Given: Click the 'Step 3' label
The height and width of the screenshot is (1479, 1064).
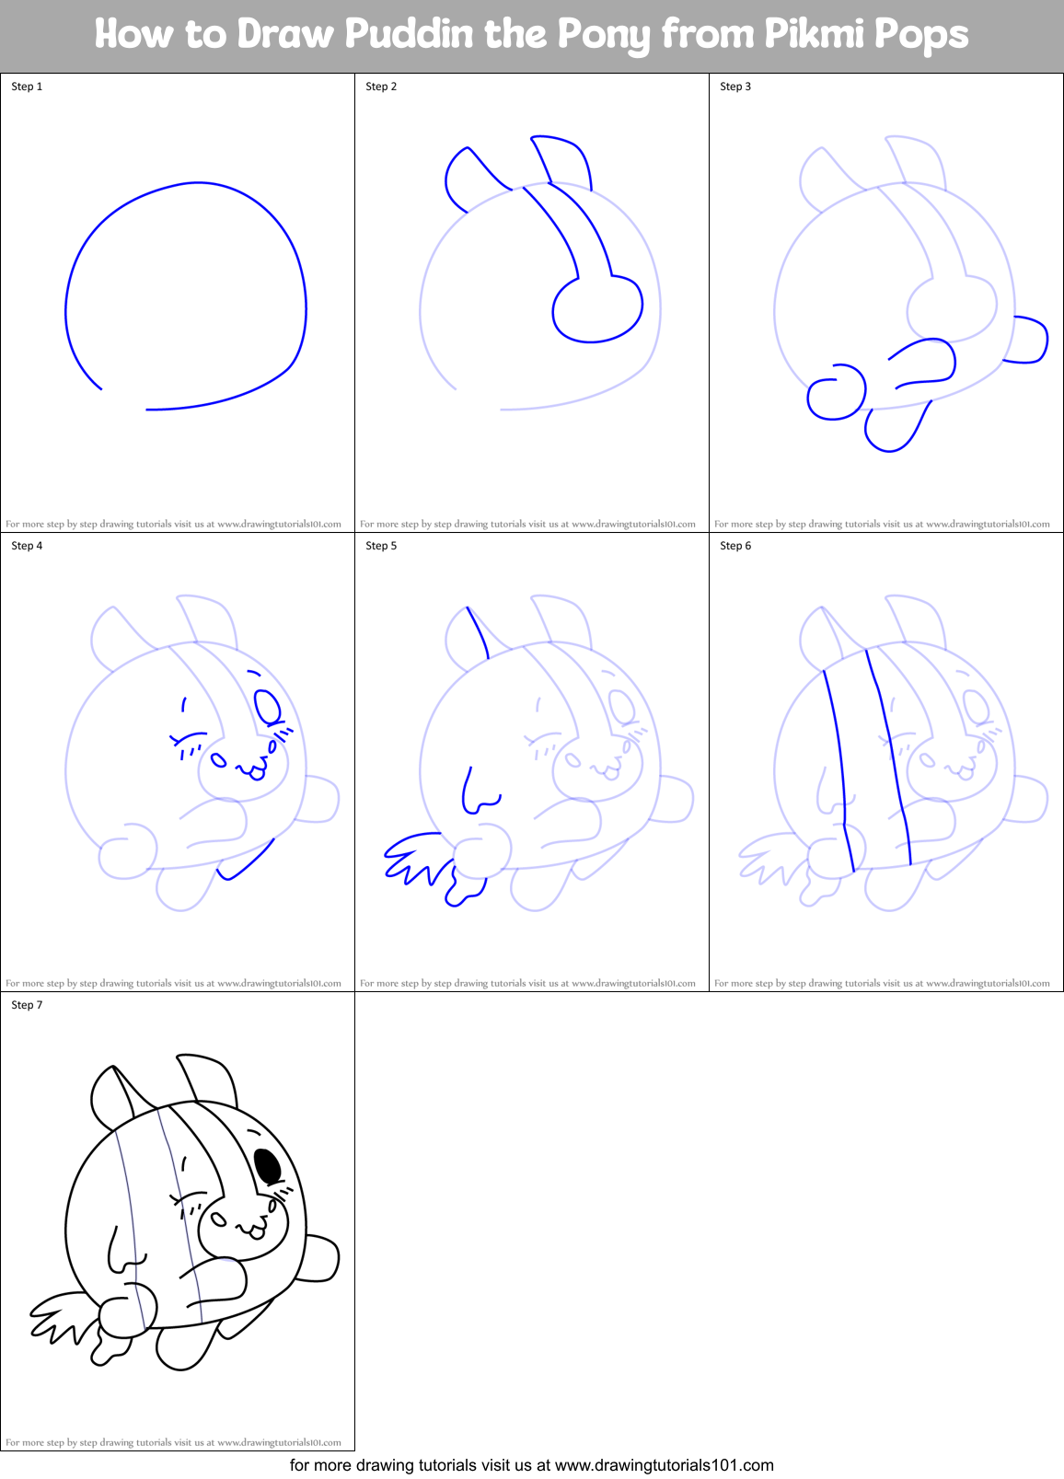Looking at the screenshot, I should click(735, 87).
